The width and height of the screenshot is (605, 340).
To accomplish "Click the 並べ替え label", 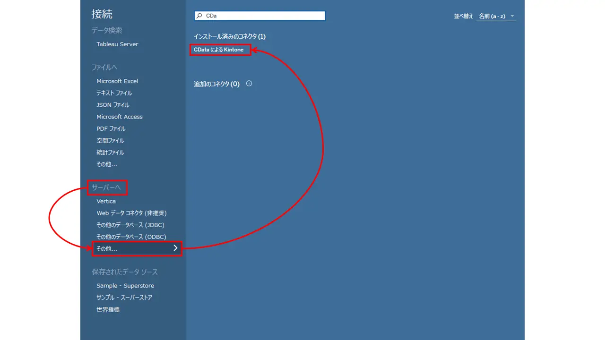I will pos(464,16).
